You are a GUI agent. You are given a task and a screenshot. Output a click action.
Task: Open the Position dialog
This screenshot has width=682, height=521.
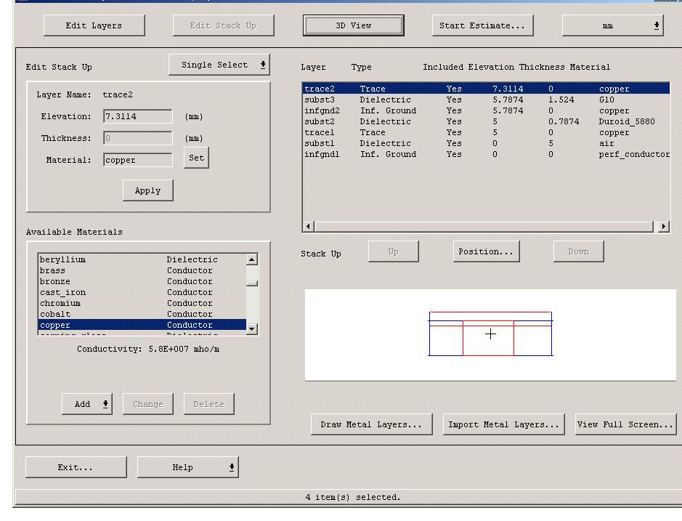coord(486,251)
